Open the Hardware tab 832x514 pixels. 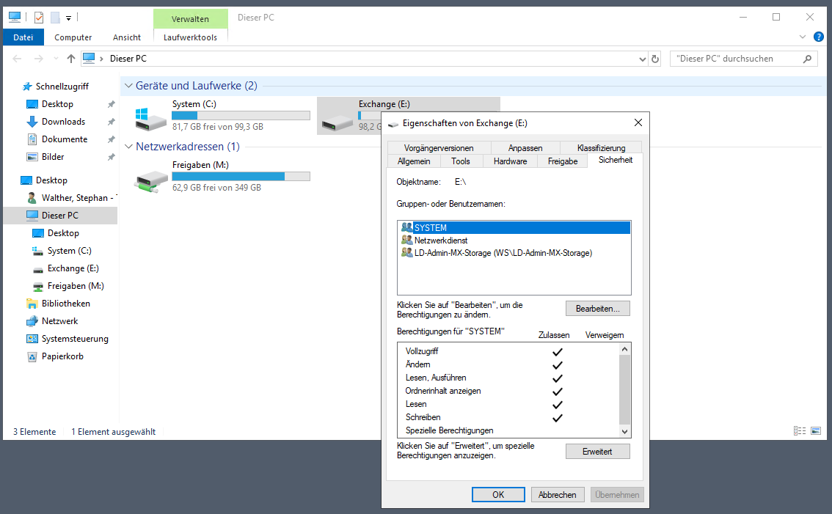point(510,161)
